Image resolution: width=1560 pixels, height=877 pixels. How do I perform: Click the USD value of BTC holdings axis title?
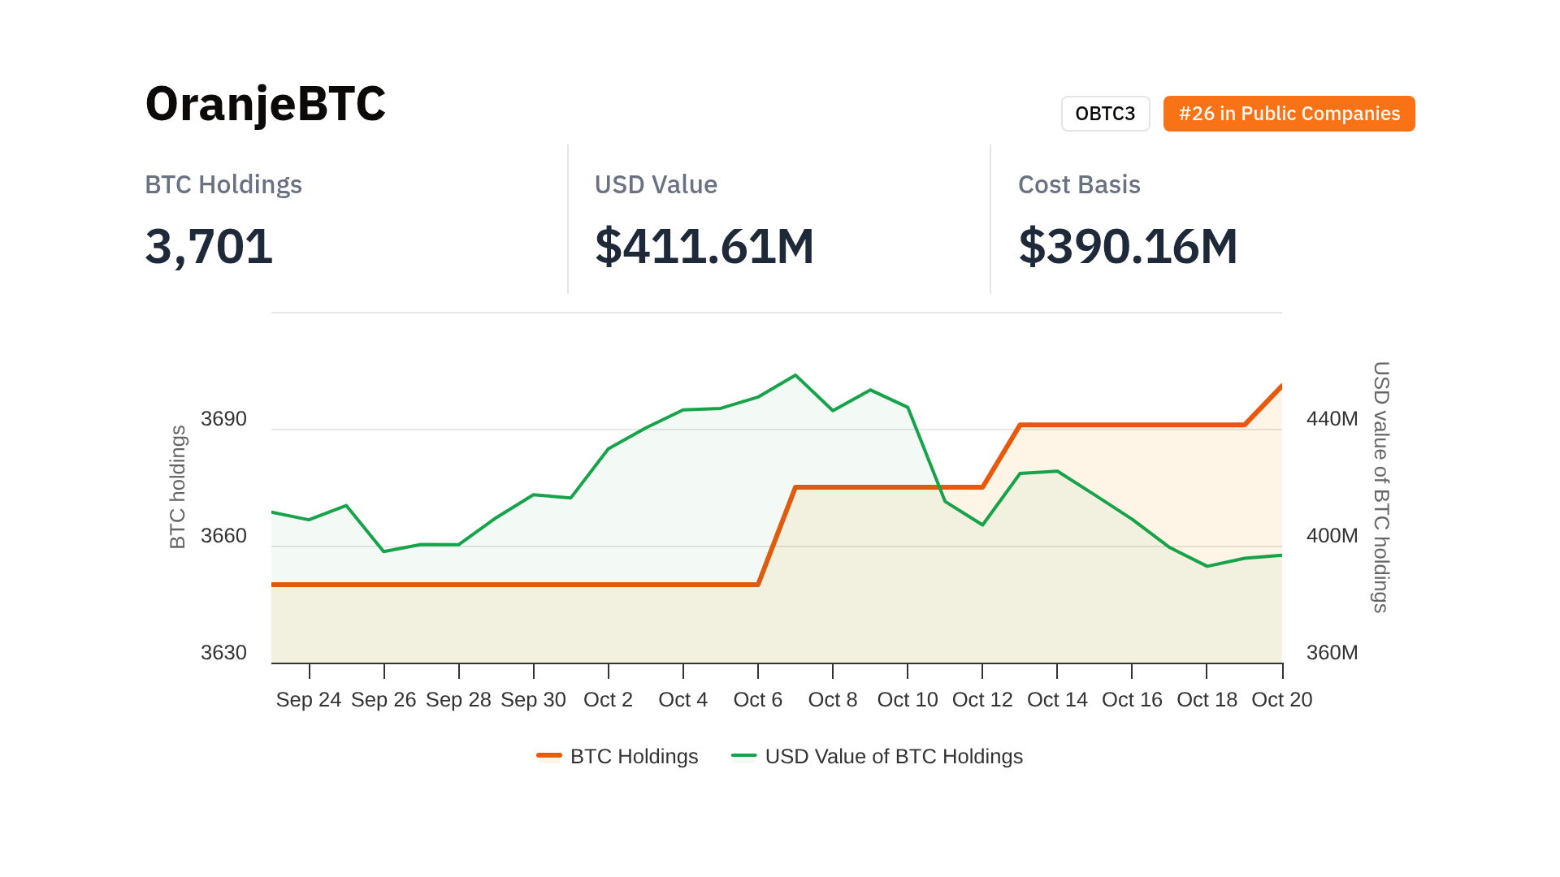tap(1380, 487)
